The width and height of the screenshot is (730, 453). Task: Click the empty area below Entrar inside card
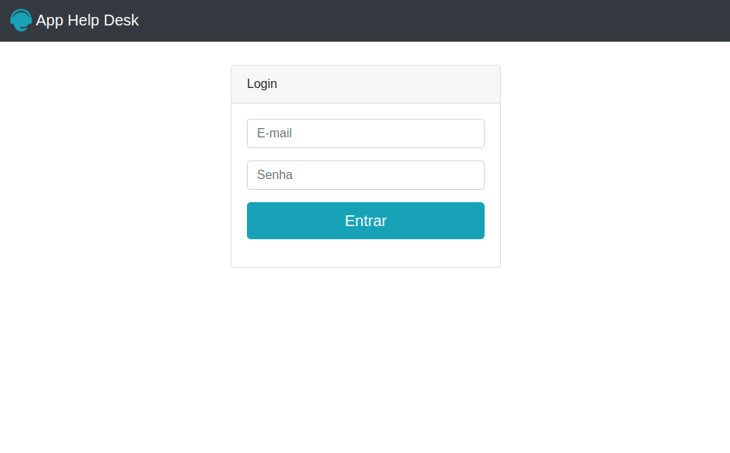click(366, 253)
